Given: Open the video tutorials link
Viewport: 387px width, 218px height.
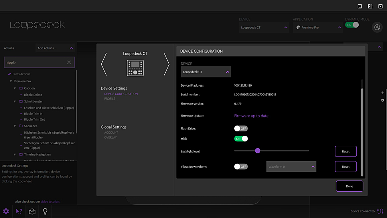Looking at the screenshot, I should coord(50,202).
